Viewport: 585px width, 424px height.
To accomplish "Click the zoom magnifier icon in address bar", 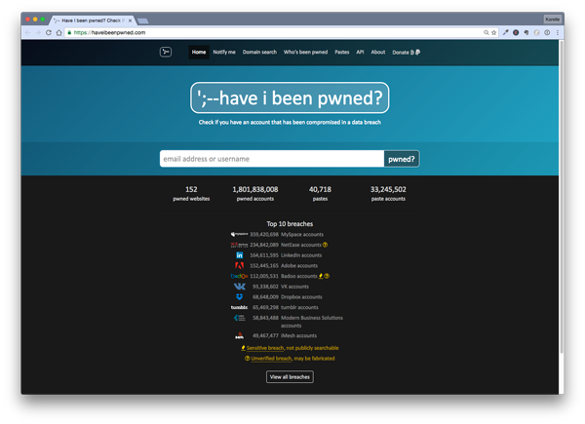I will coord(487,33).
